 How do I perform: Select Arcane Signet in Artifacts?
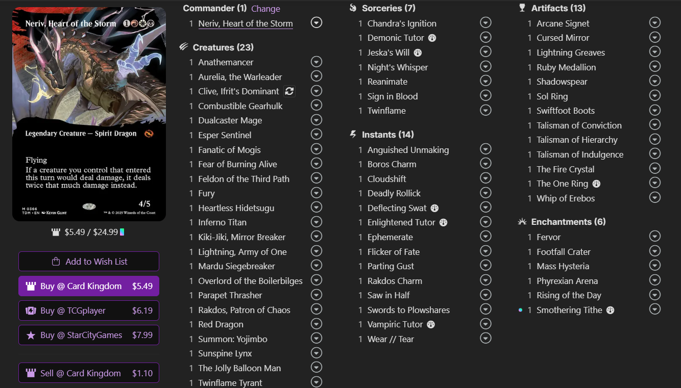[563, 23]
